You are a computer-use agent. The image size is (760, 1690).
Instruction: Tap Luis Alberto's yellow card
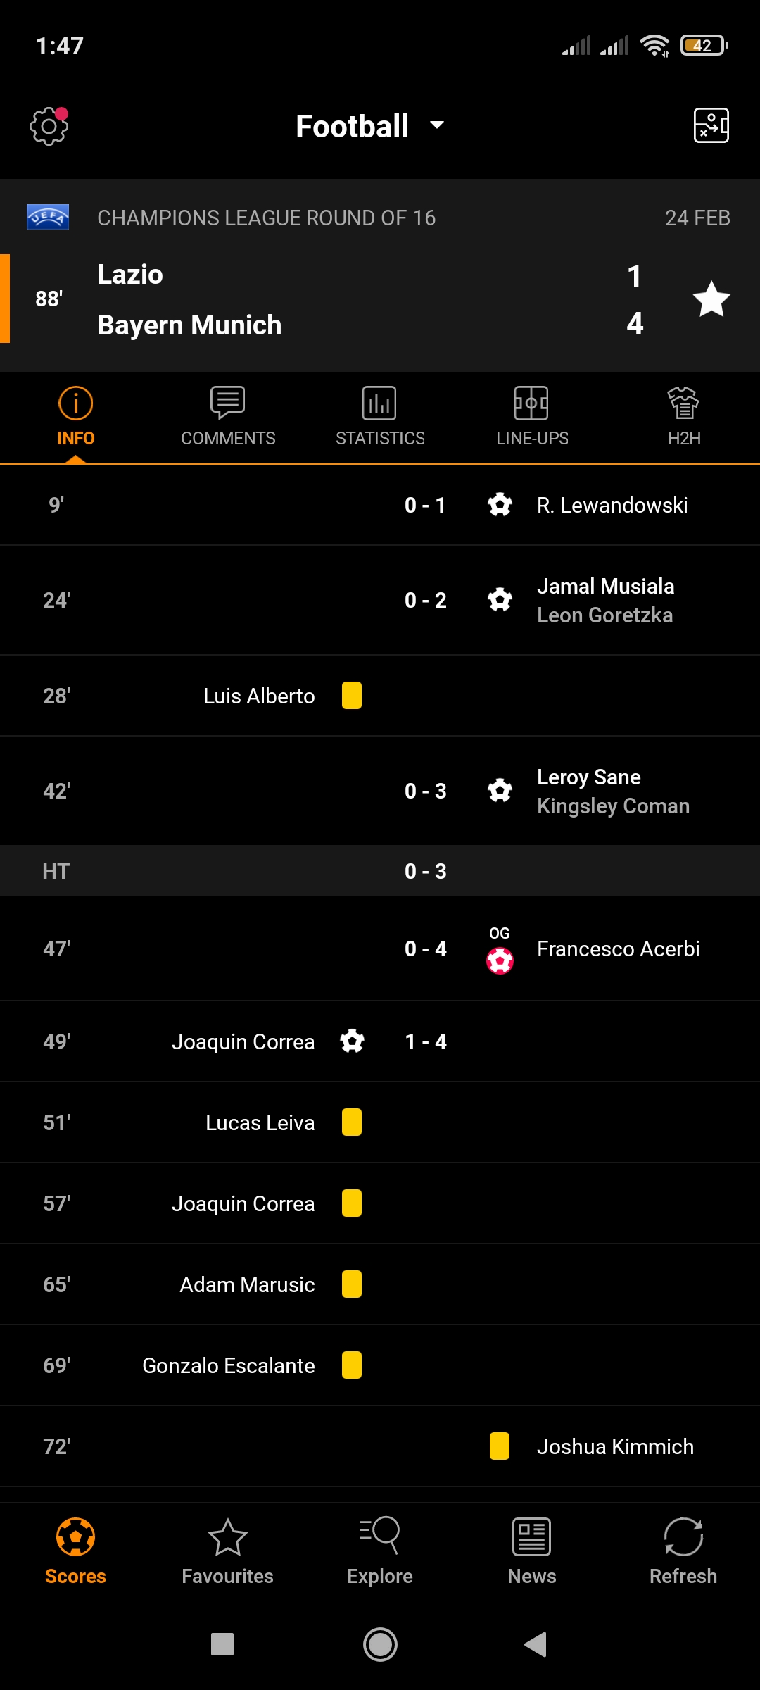[x=352, y=696]
